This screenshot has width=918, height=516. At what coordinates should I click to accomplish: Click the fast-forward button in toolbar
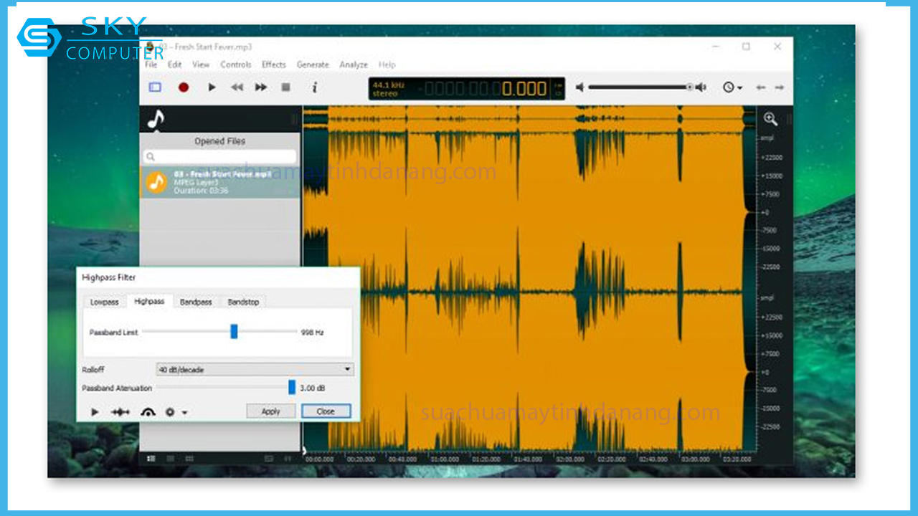pyautogui.click(x=261, y=87)
